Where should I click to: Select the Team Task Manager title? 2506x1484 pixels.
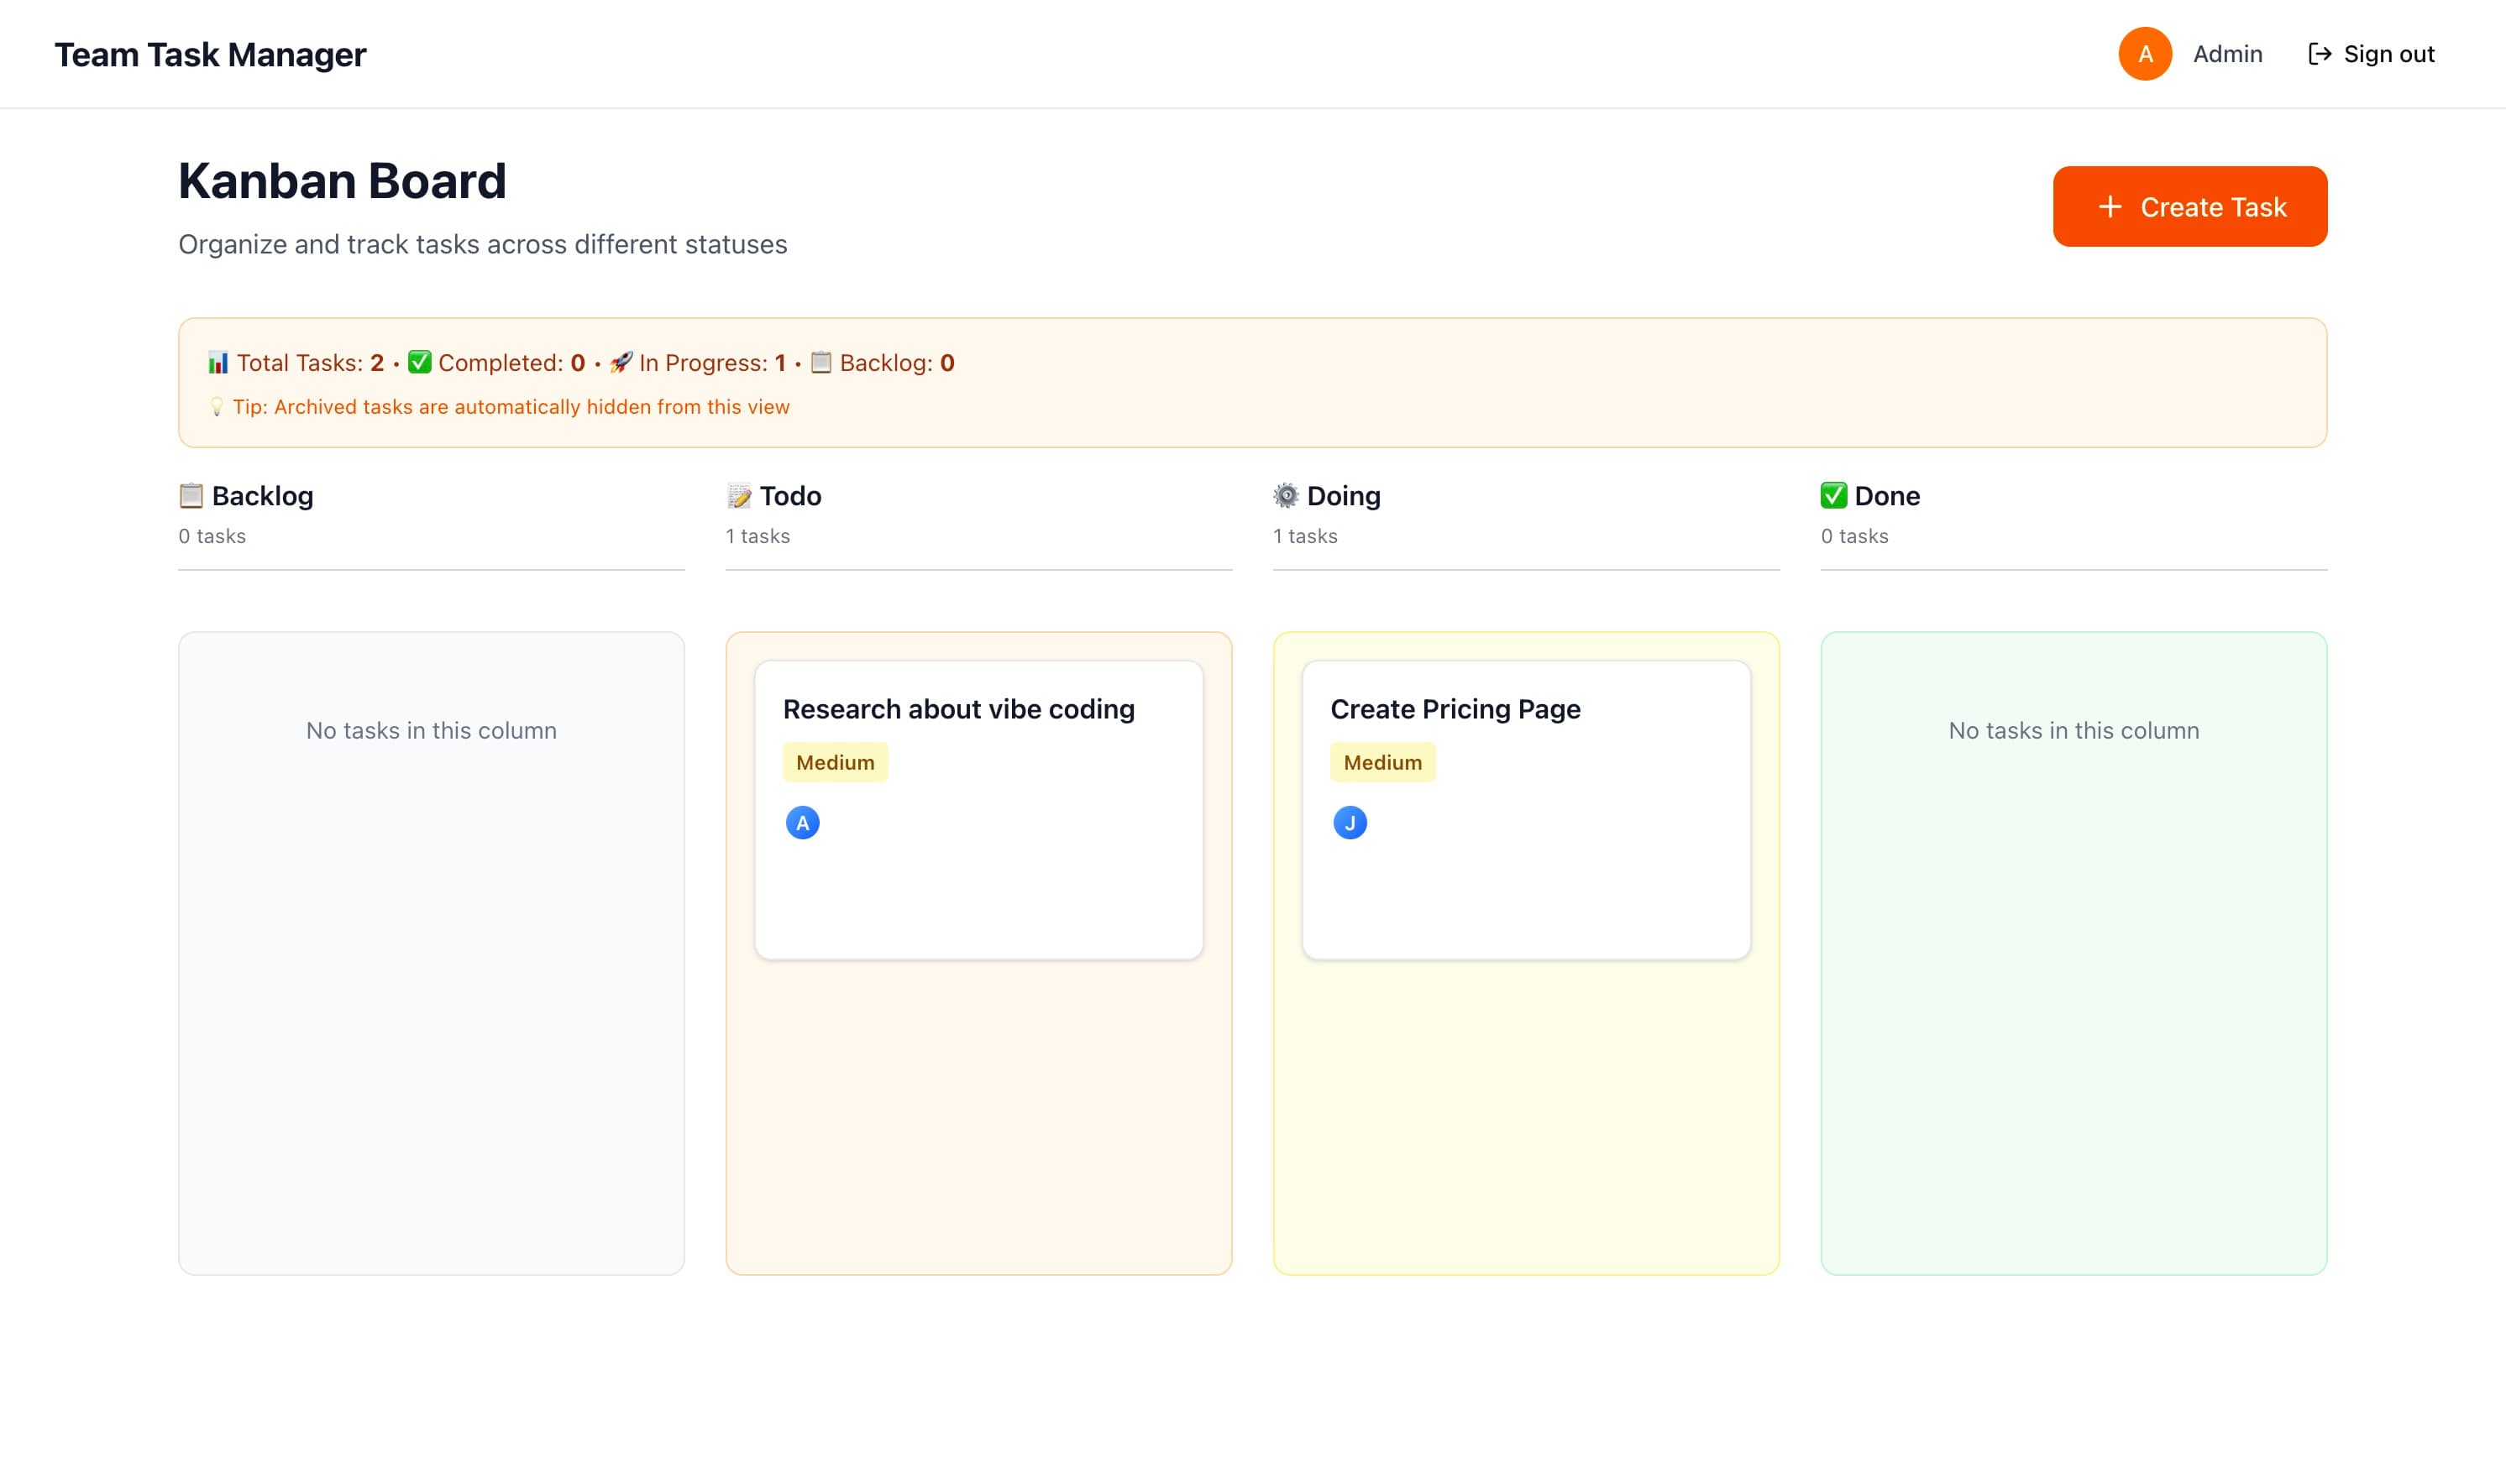pyautogui.click(x=211, y=54)
